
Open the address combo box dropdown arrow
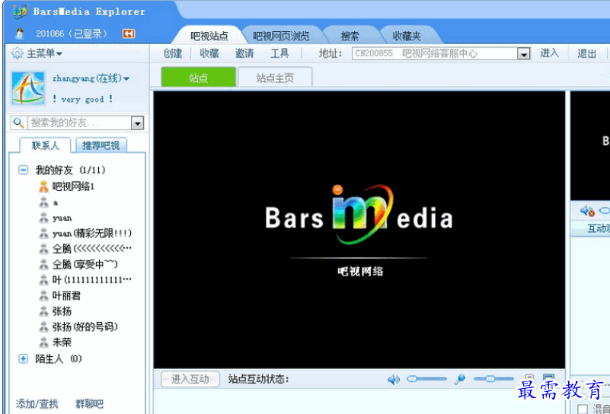(x=524, y=54)
